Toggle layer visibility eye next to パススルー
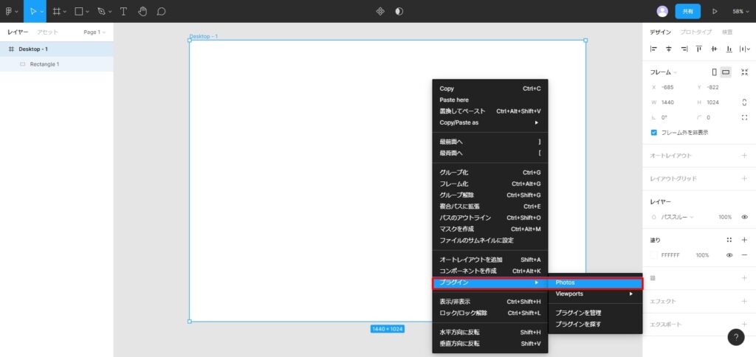Image resolution: width=756 pixels, height=357 pixels. tap(744, 217)
